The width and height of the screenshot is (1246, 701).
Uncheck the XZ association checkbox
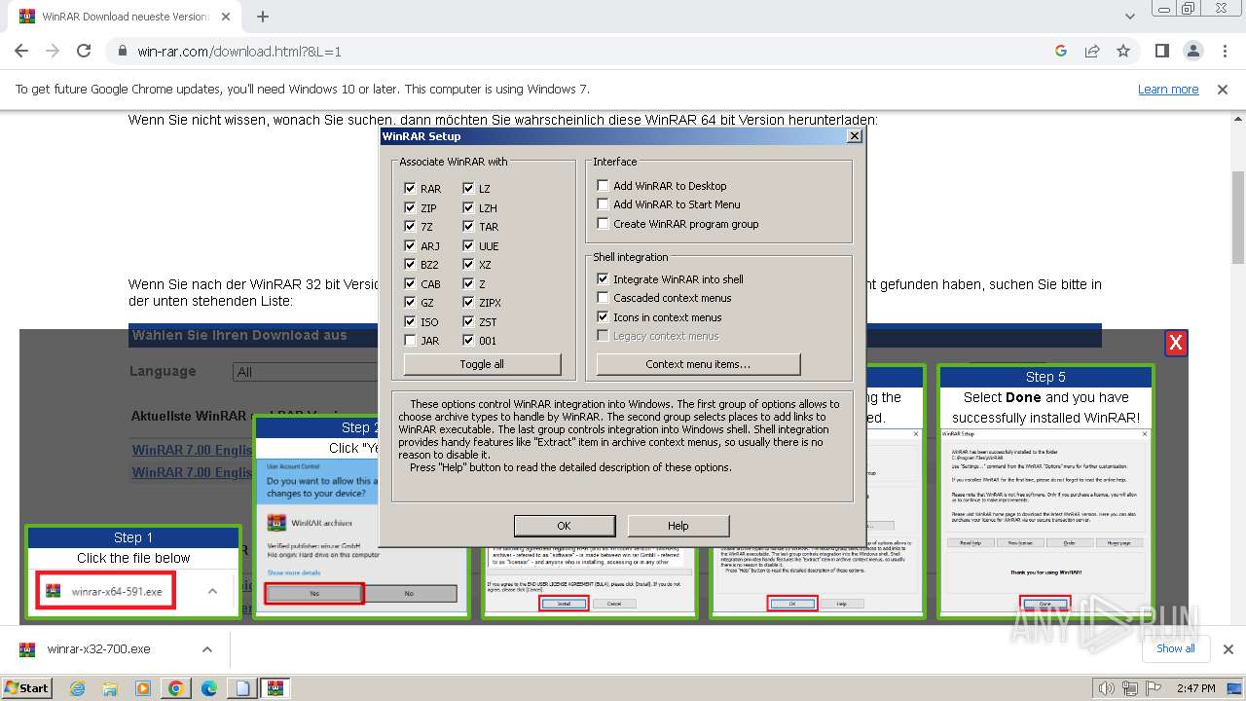click(468, 265)
